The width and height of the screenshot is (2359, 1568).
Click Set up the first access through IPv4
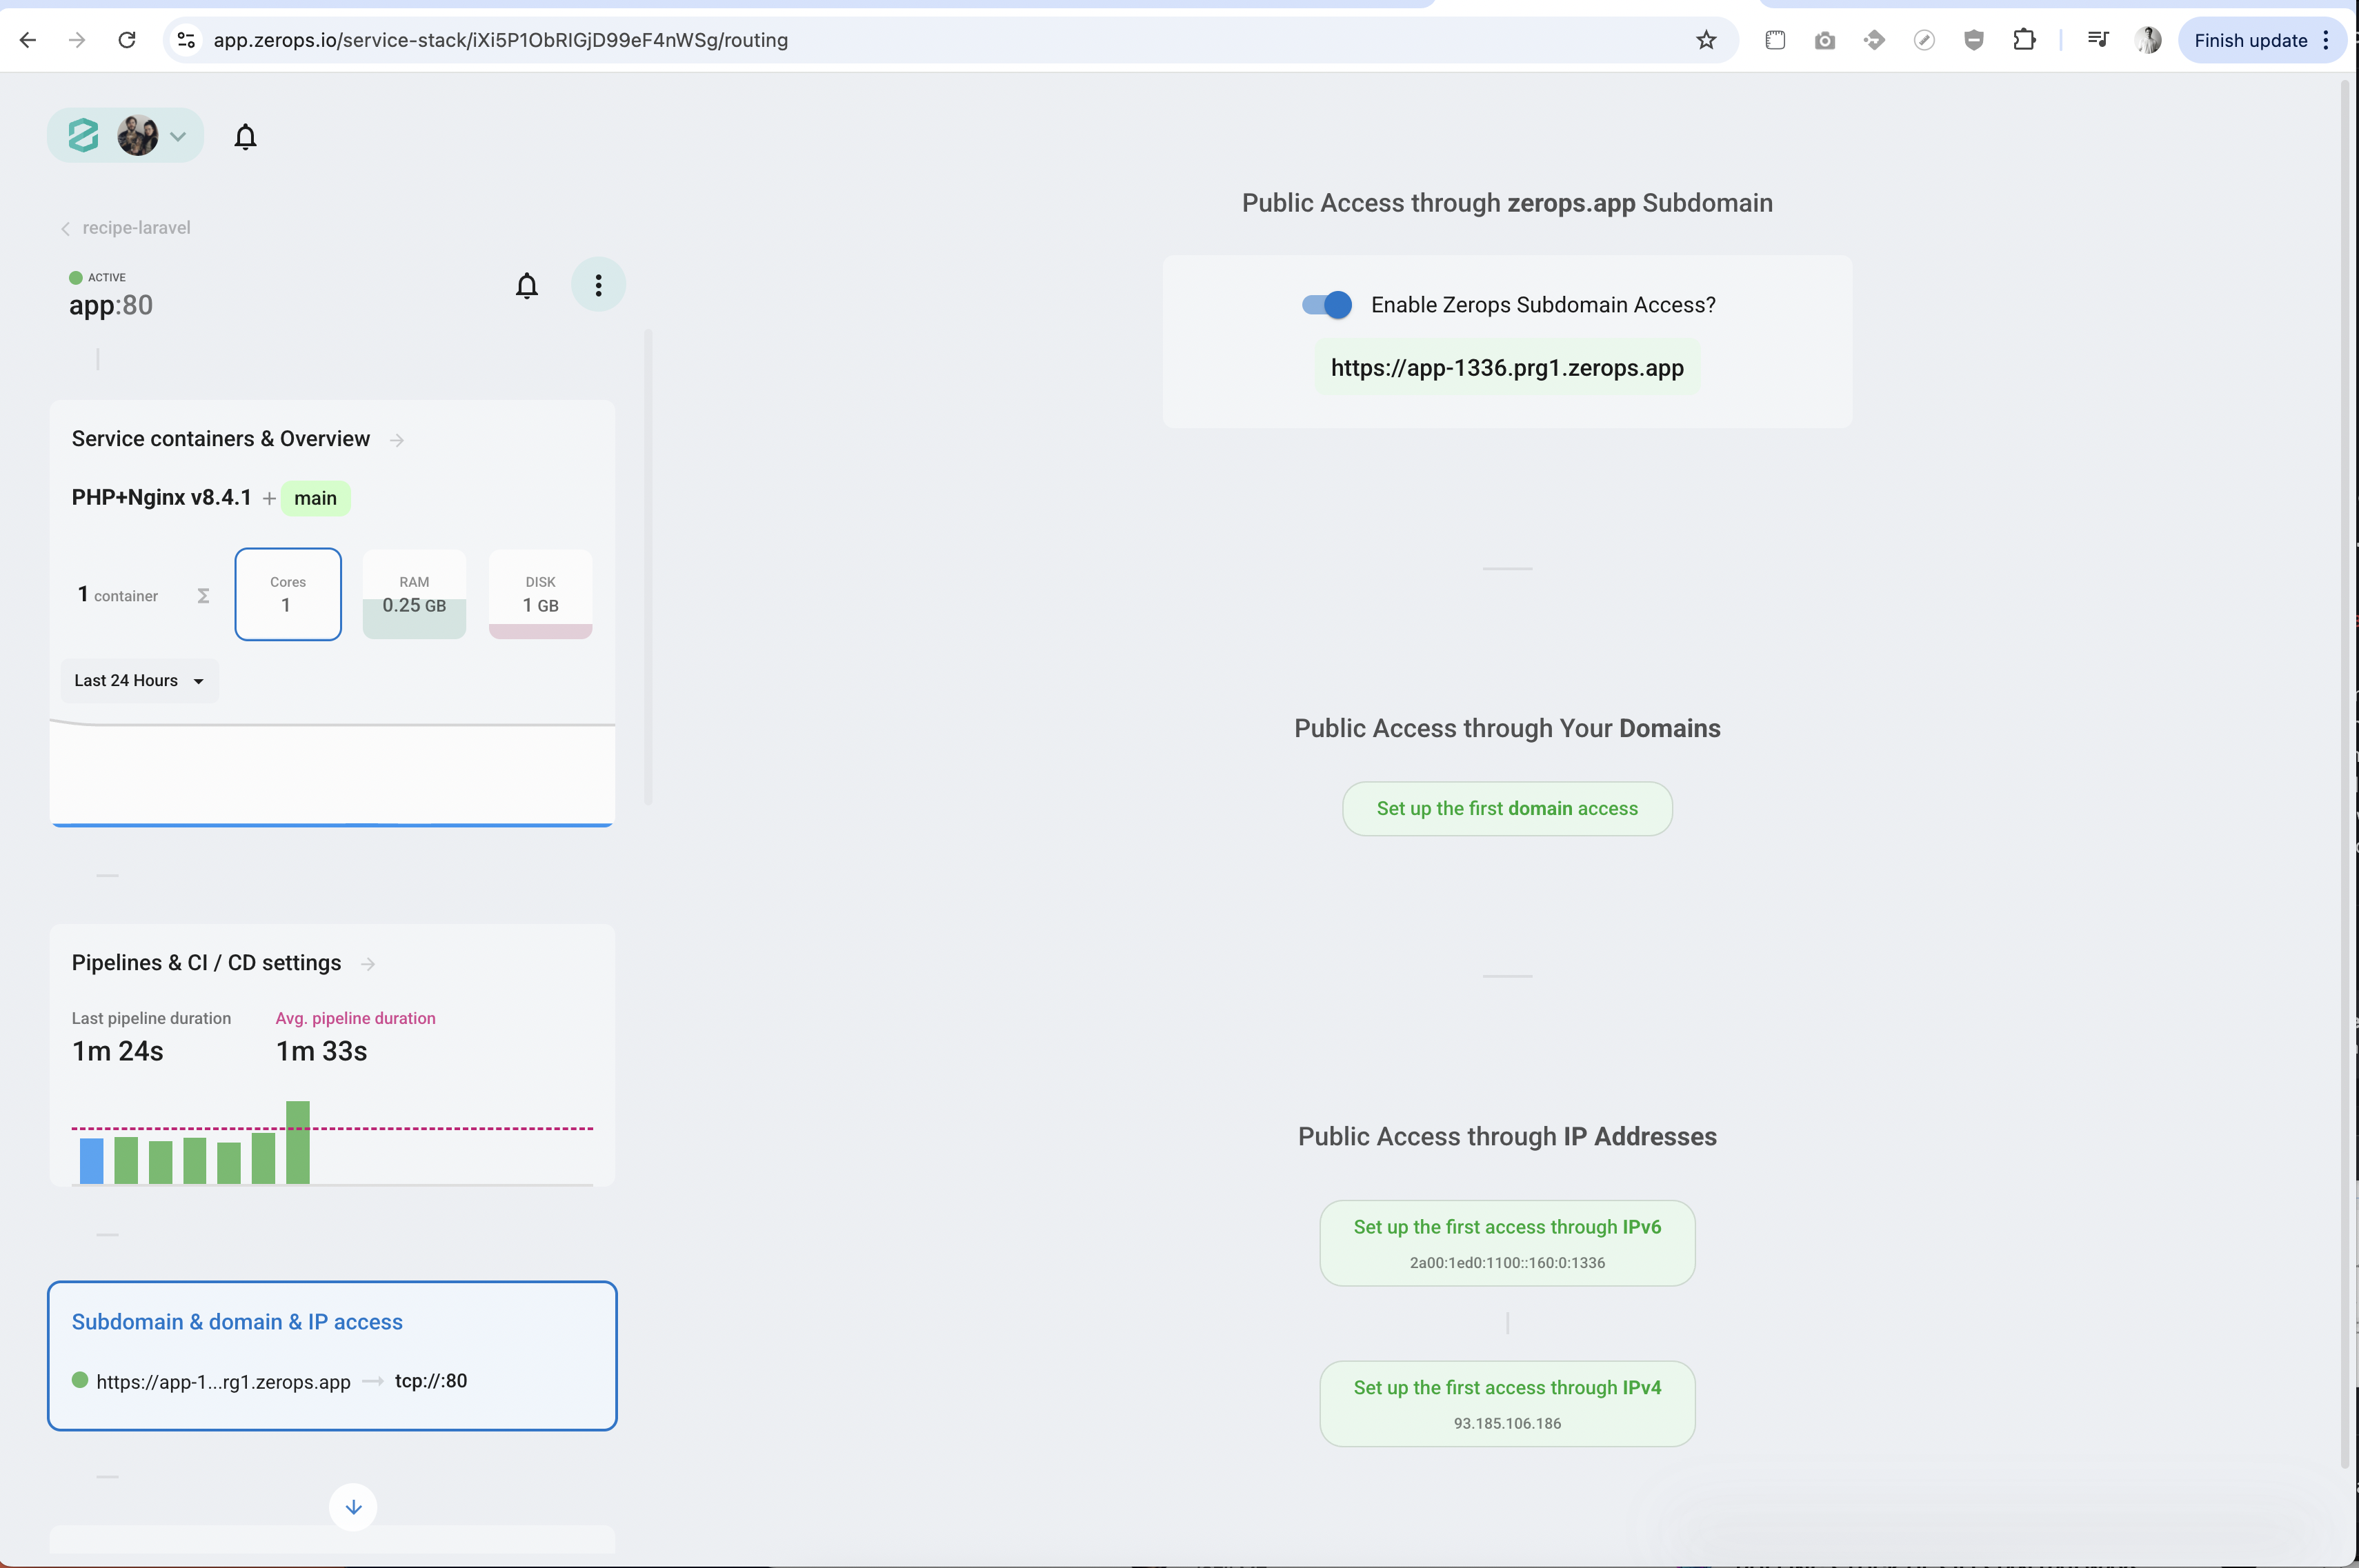1506,1404
